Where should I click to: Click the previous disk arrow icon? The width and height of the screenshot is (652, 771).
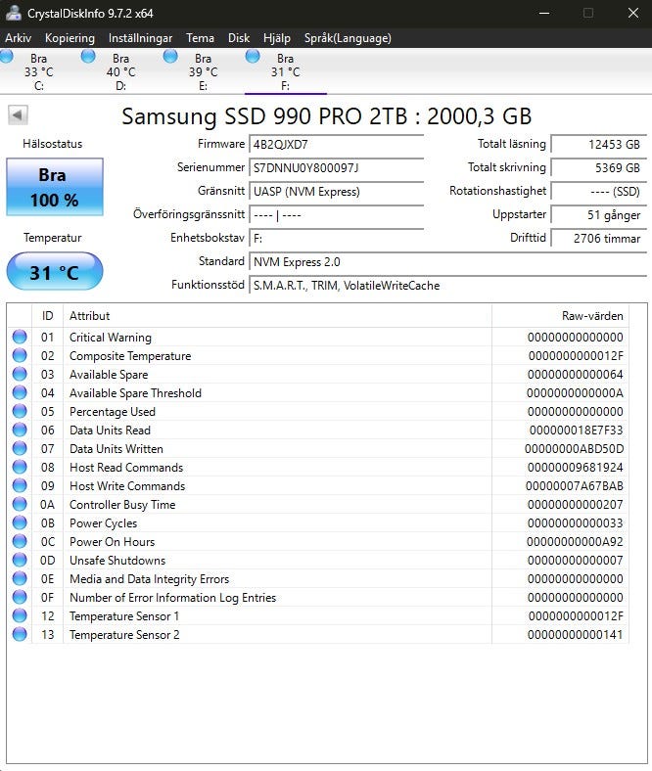(x=18, y=115)
